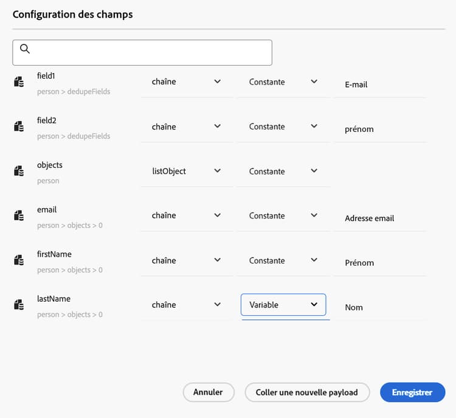Click Coller une nouvelle payload button
This screenshot has width=456, height=418.
point(307,392)
